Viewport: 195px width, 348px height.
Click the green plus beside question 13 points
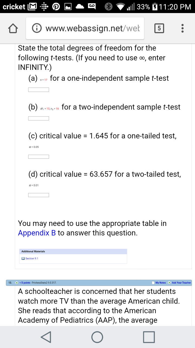coord(17,283)
